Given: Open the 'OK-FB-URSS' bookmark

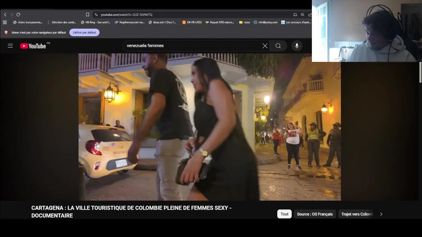Looking at the screenshot, I should point(192,22).
